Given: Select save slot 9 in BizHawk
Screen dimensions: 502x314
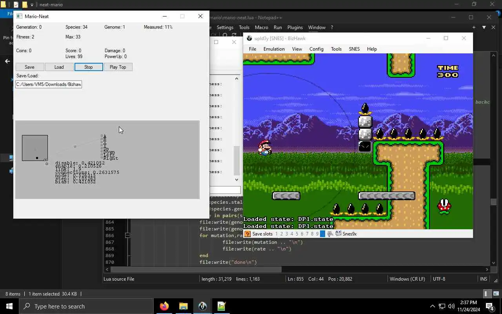Looking at the screenshot, I should point(317,234).
